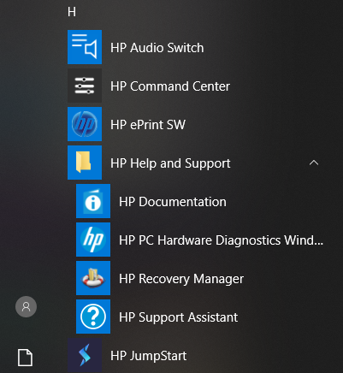Launch the HP Audio Switch text entry
The image size is (343, 373).
157,48
